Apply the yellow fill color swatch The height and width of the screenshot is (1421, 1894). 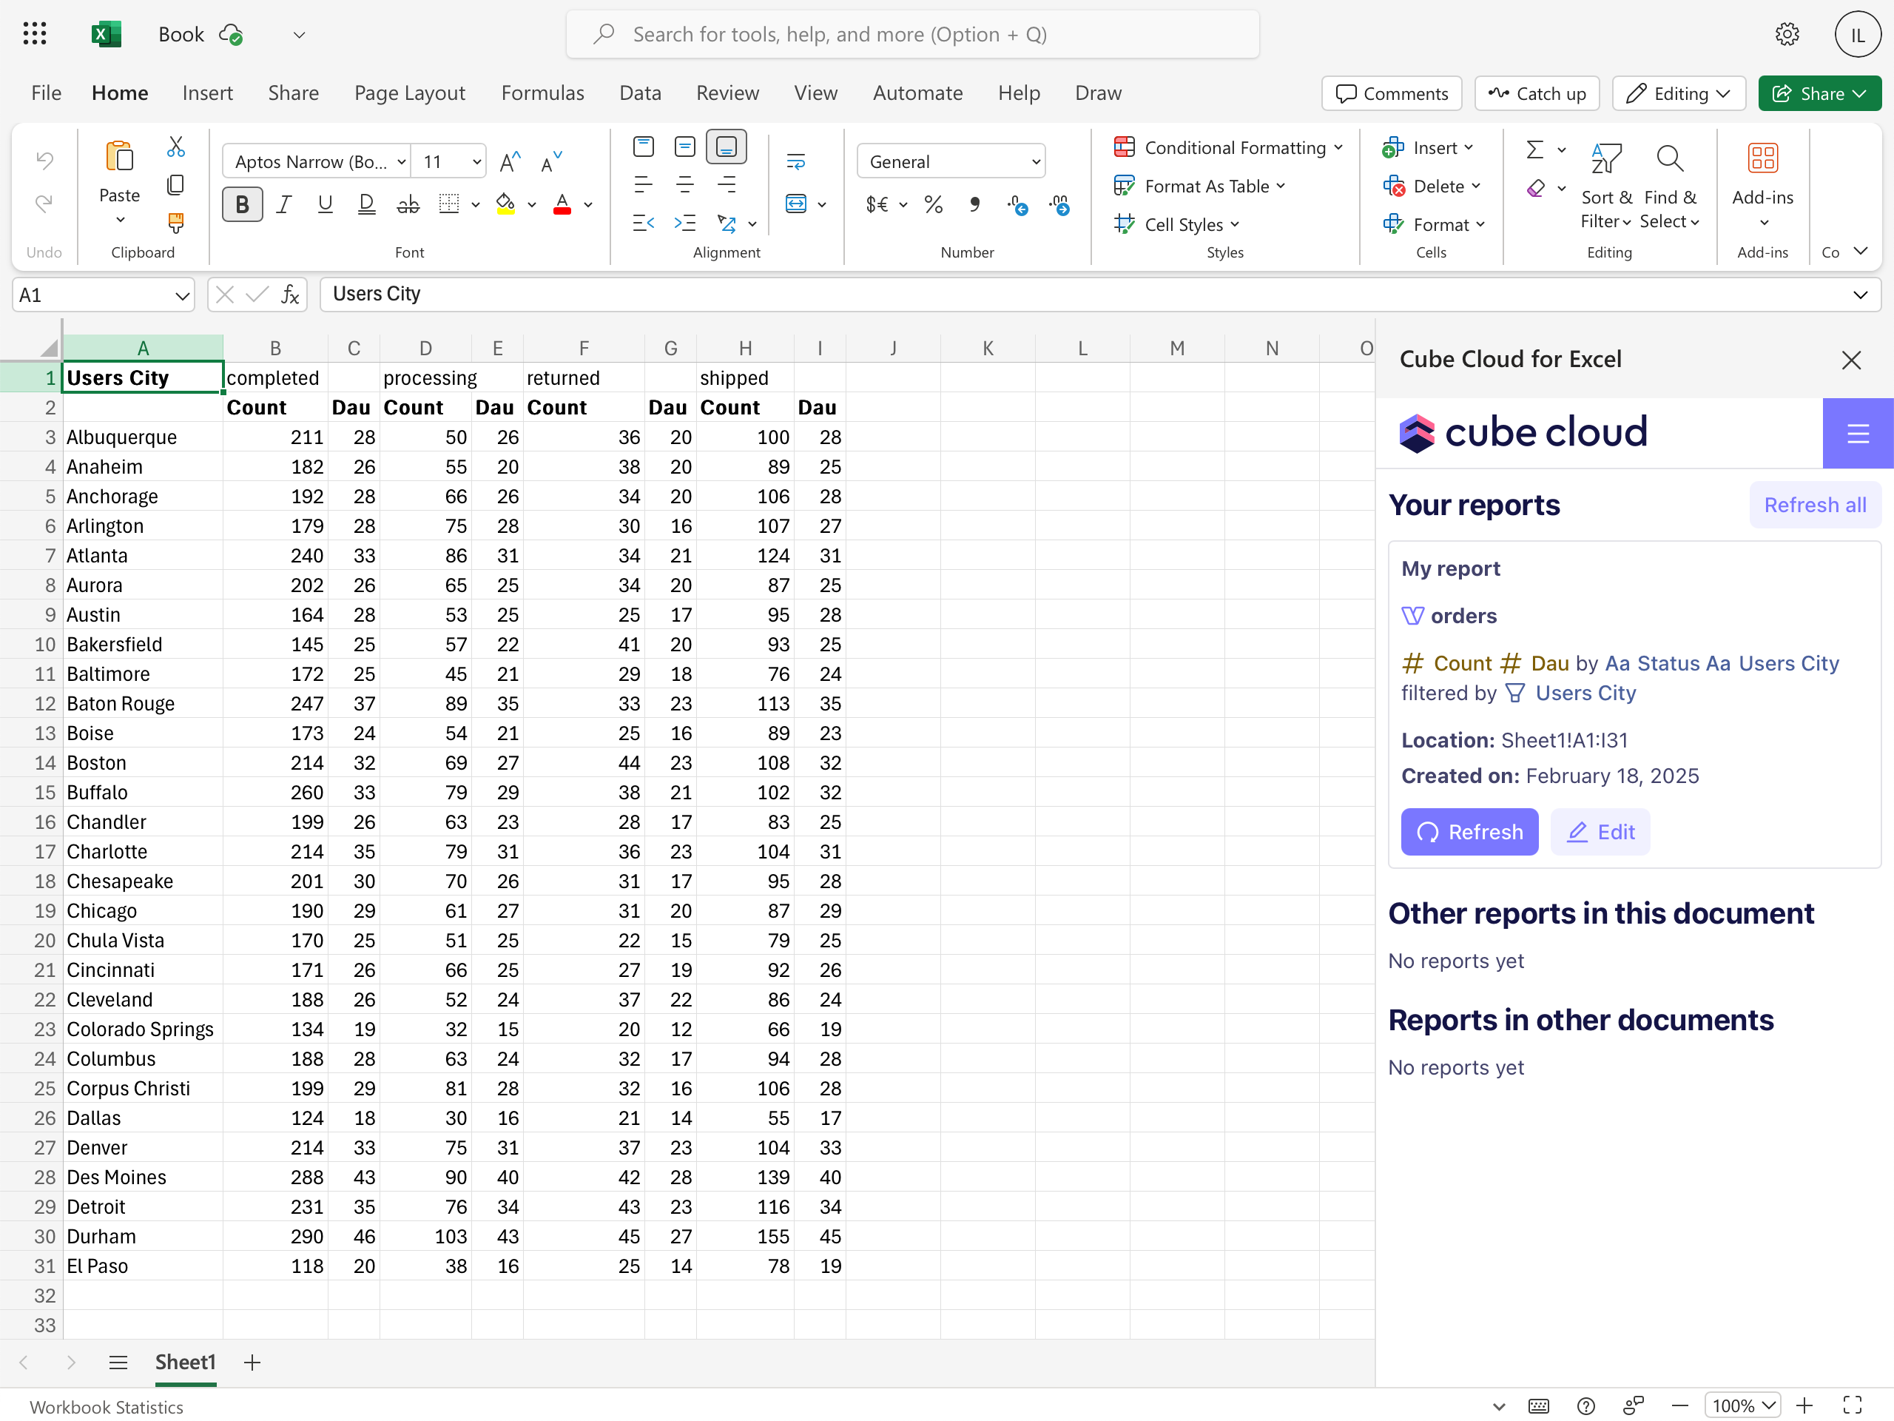pos(505,205)
